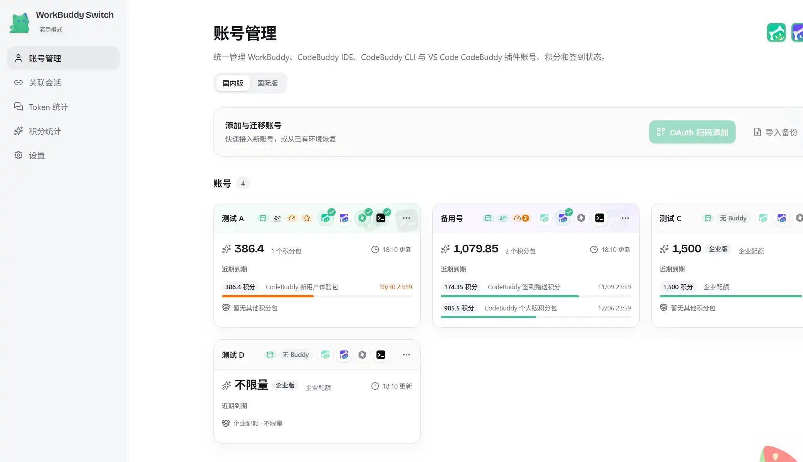
Task: Click the calendar check-in icon on 测试 A card
Action: click(x=263, y=218)
